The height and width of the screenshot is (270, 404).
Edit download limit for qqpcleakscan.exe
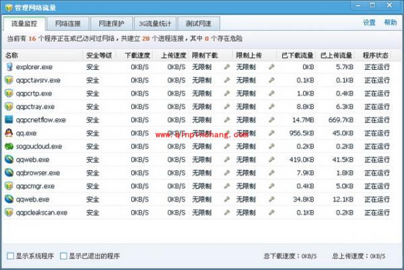[227, 212]
